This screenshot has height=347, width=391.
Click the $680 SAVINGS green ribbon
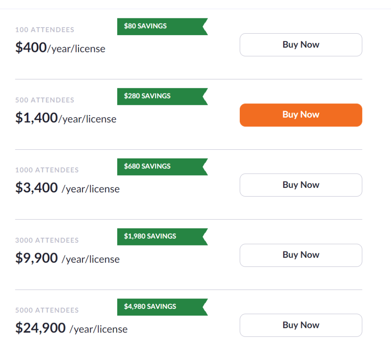click(x=162, y=167)
